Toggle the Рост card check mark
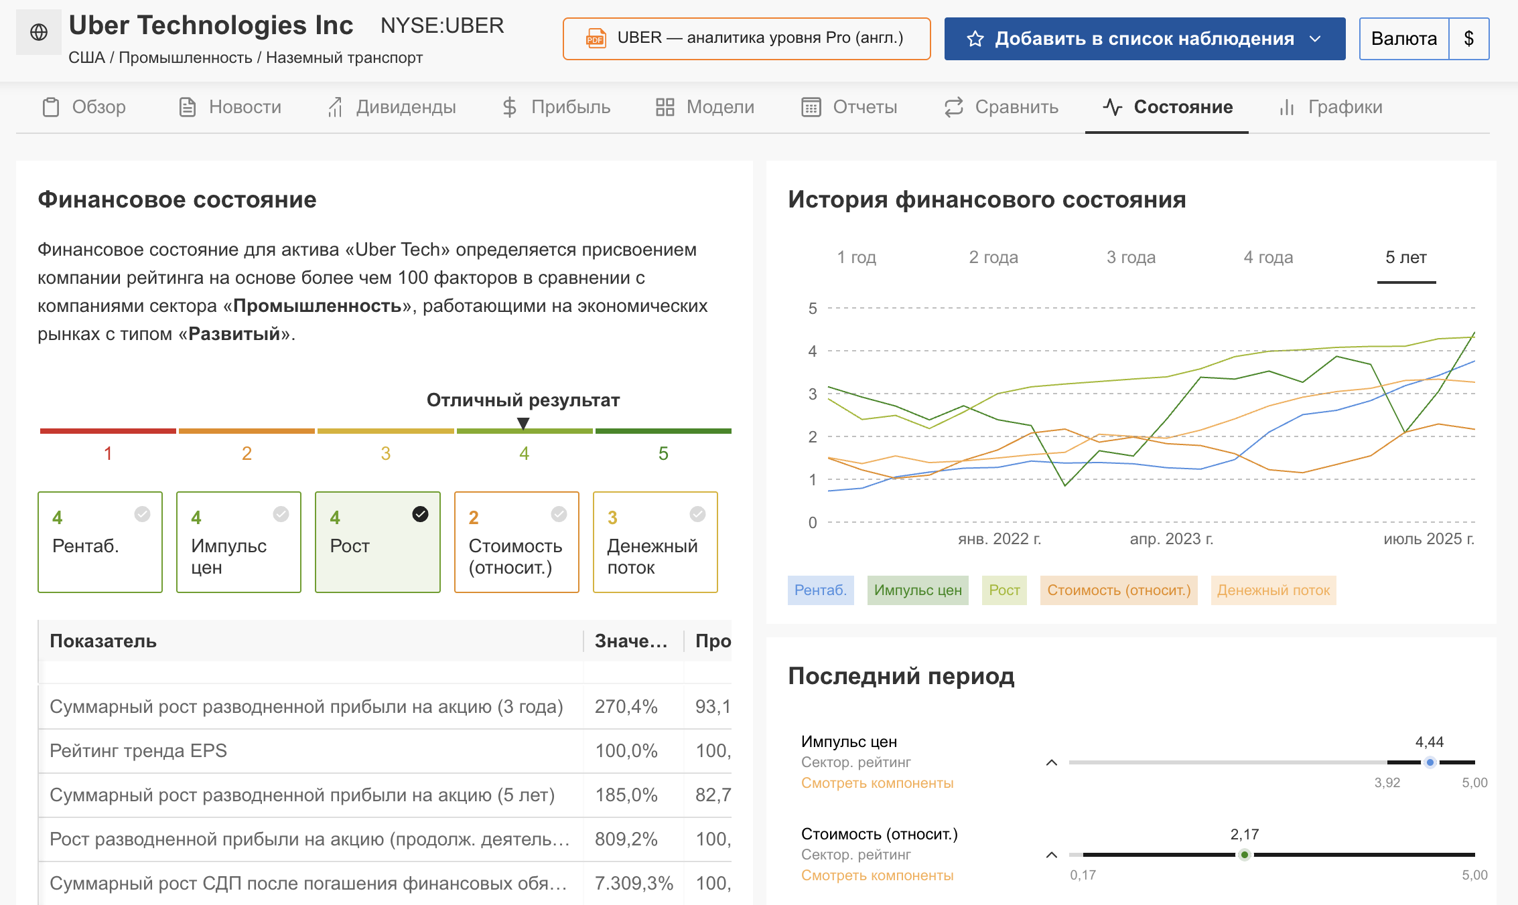 pos(420,513)
